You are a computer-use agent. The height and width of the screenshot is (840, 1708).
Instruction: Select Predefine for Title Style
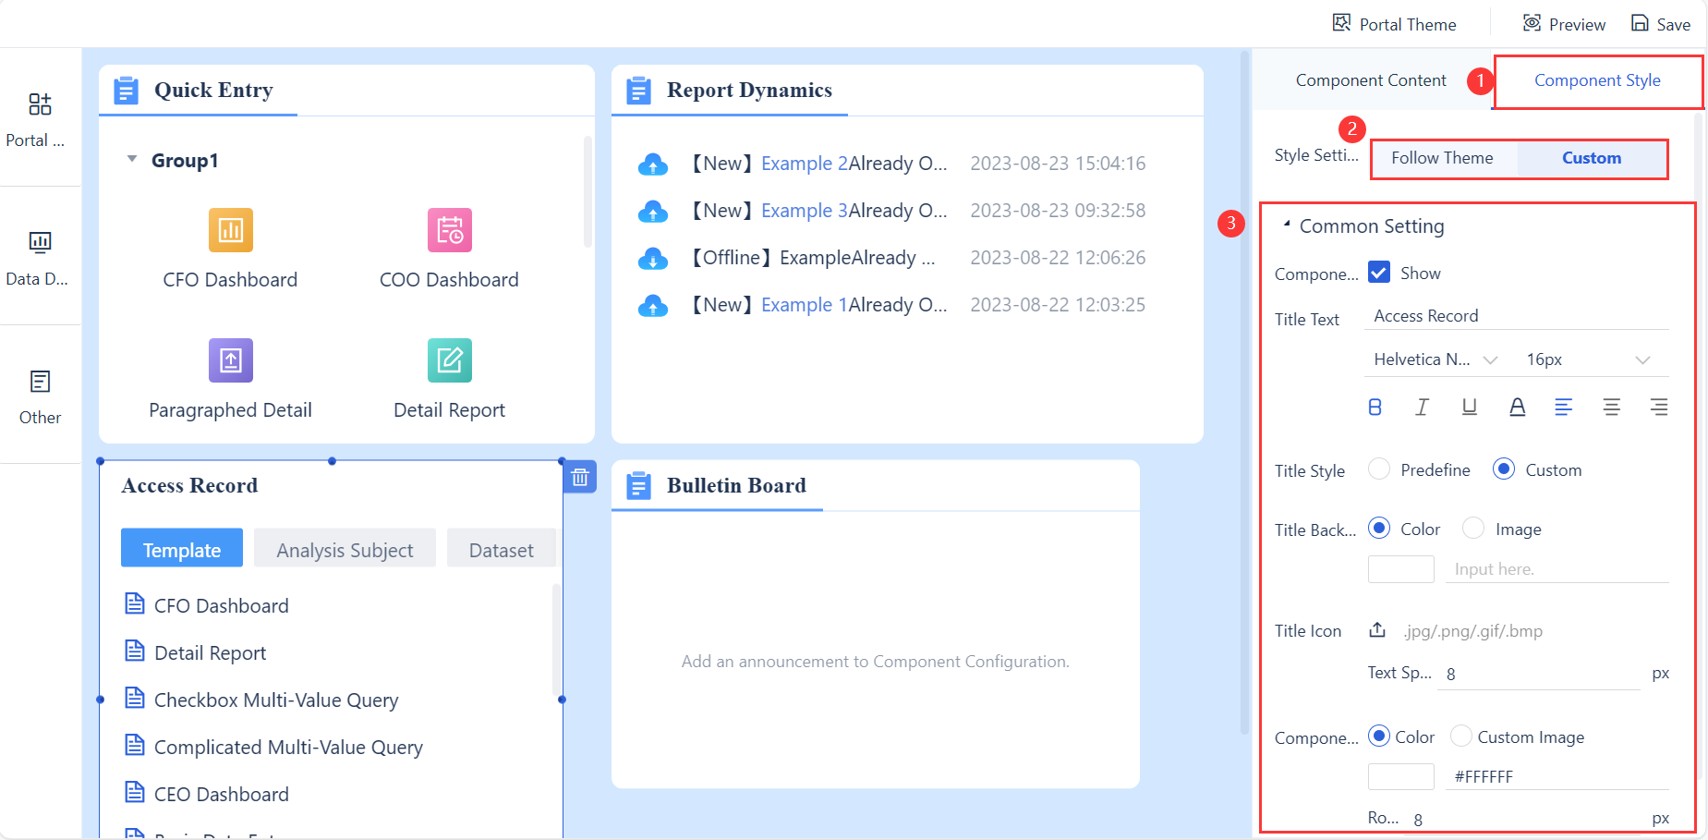coord(1378,469)
